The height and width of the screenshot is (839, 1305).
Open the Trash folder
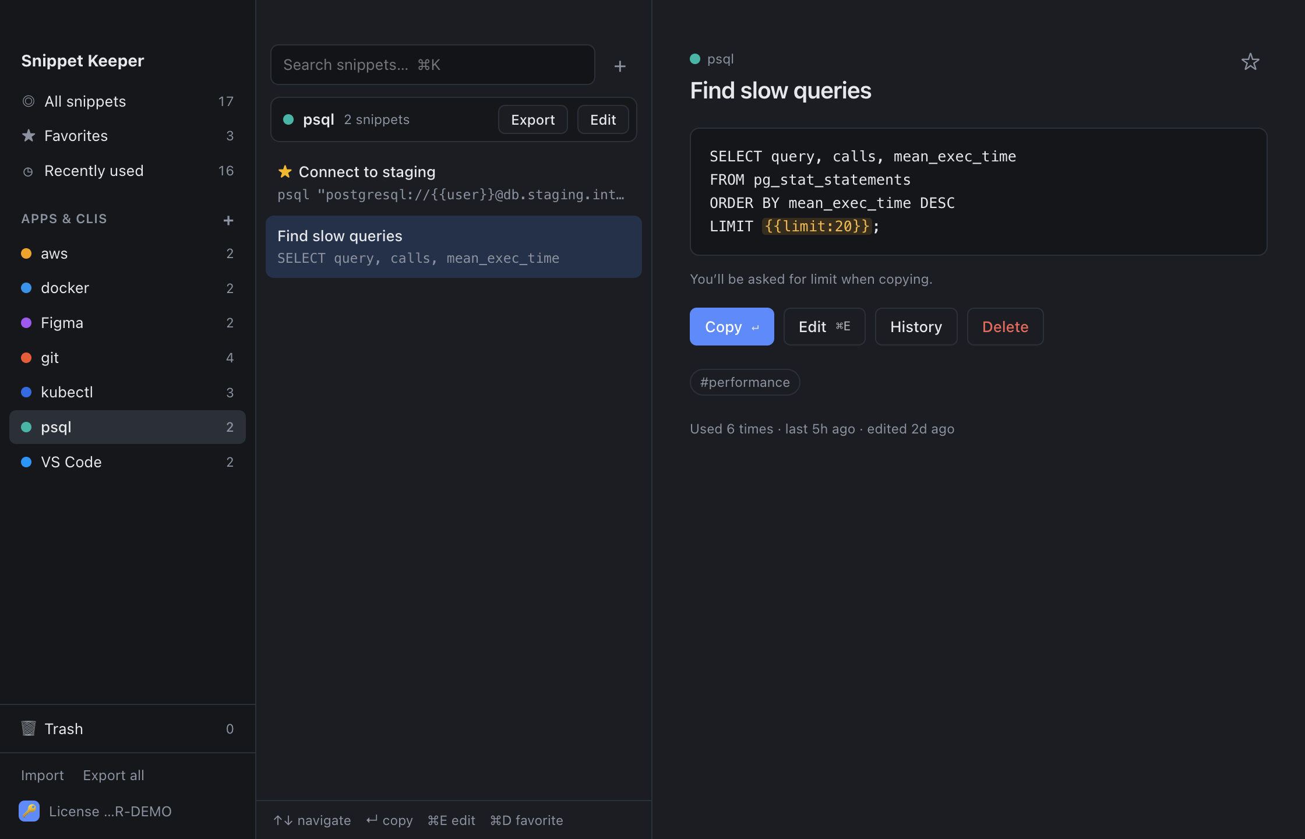pyautogui.click(x=128, y=729)
